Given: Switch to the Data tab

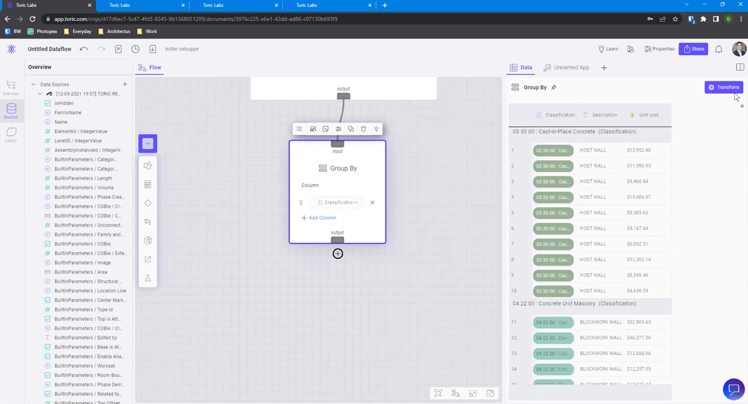Looking at the screenshot, I should tap(521, 67).
